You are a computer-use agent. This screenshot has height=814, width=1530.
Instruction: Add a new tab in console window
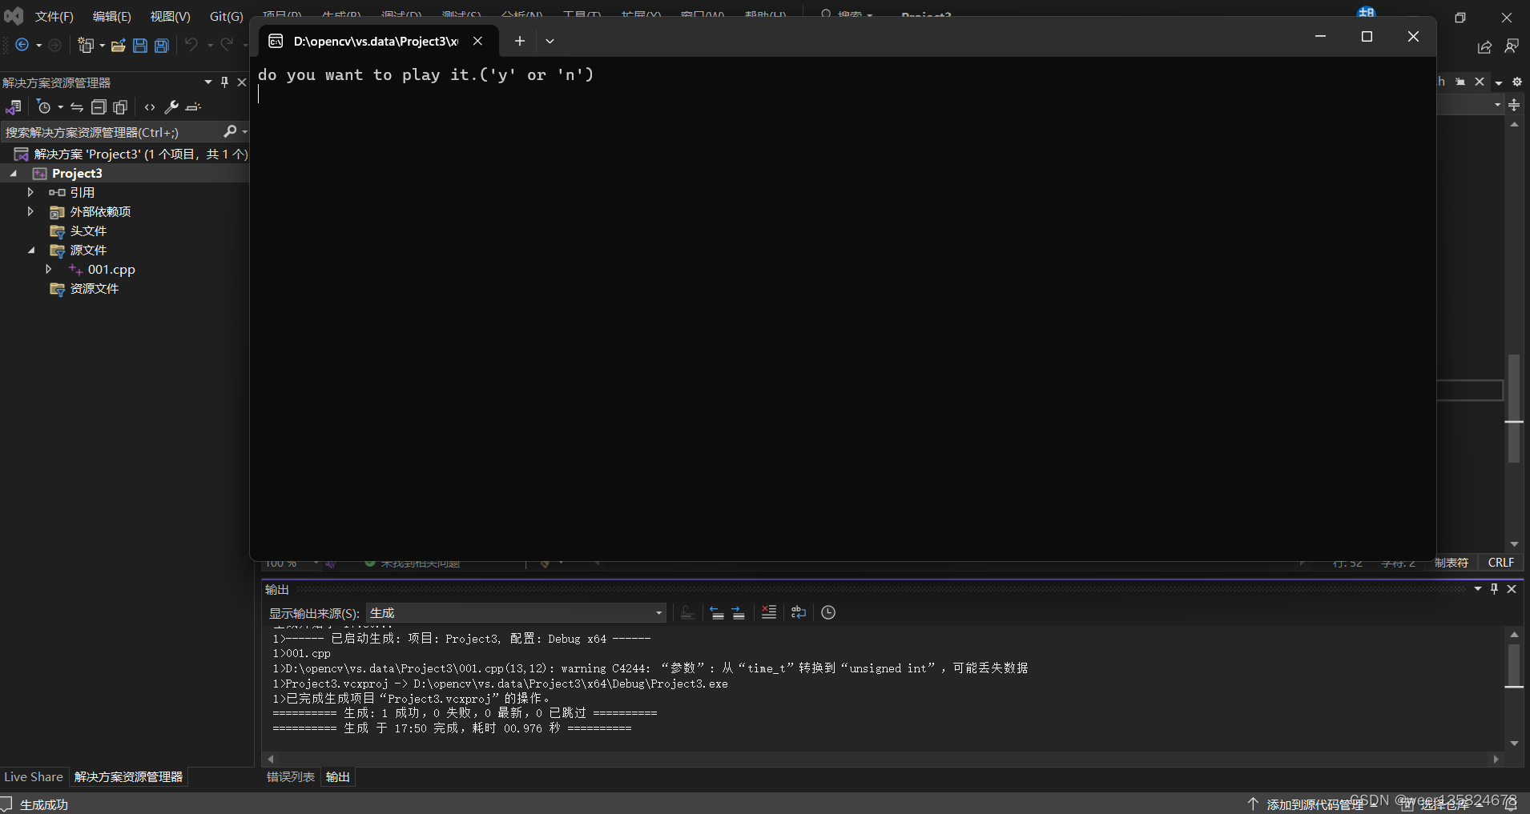(x=520, y=41)
